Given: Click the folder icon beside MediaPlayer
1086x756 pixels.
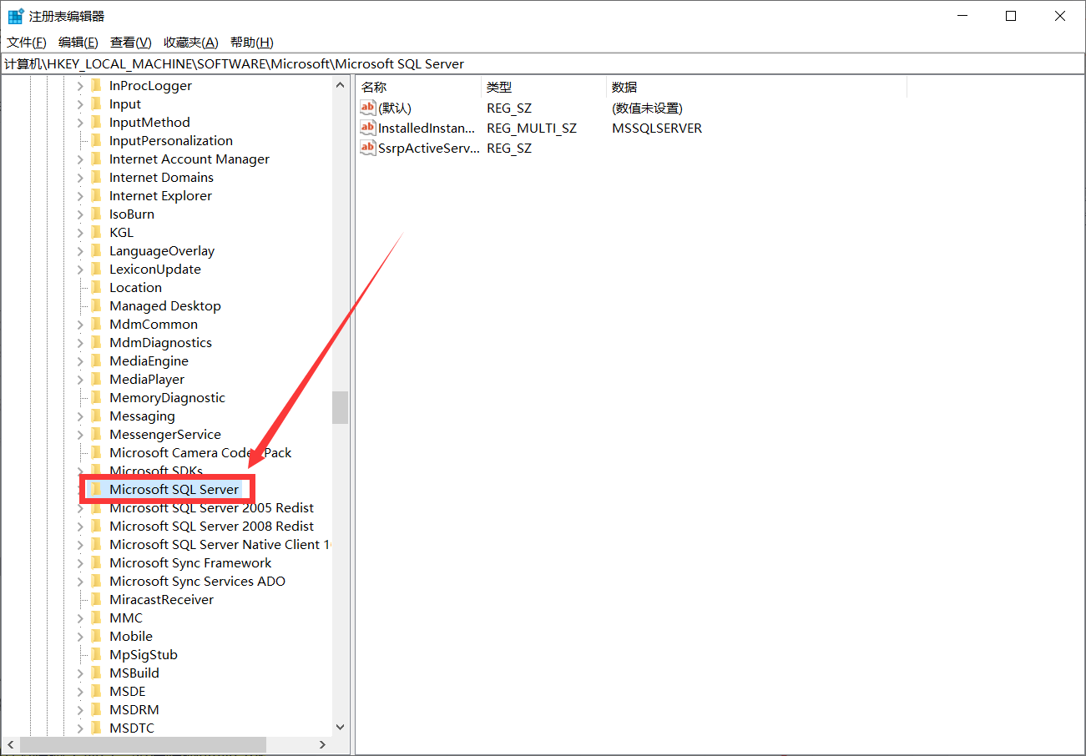Looking at the screenshot, I should coord(97,379).
